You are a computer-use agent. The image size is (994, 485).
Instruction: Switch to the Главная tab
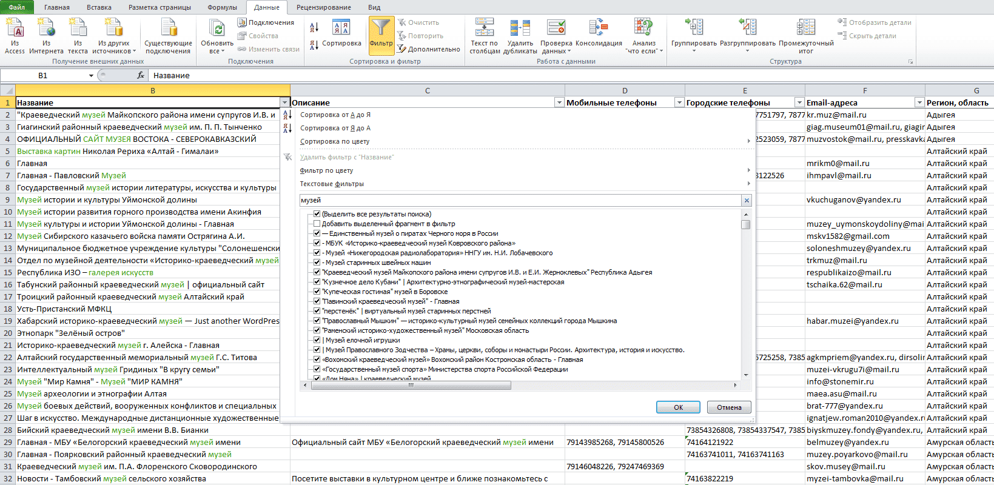point(57,7)
